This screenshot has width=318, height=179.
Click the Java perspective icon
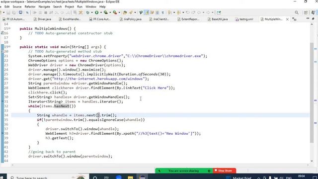click(313, 12)
